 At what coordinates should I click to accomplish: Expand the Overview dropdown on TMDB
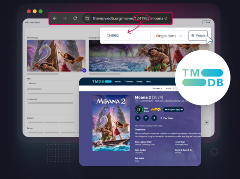click(157, 89)
